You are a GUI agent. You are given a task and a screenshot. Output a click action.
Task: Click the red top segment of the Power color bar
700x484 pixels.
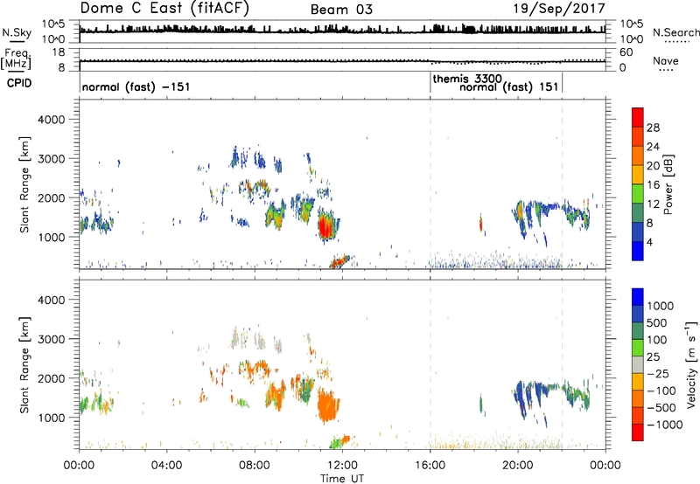[638, 116]
